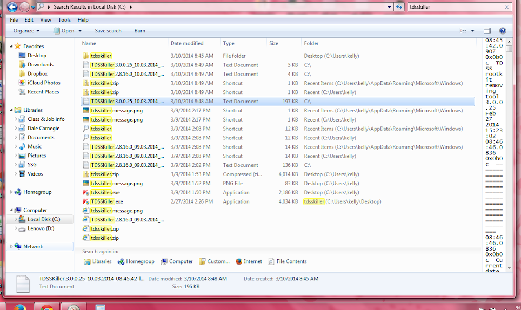Select iCloud Photos in Favorites

44,83
